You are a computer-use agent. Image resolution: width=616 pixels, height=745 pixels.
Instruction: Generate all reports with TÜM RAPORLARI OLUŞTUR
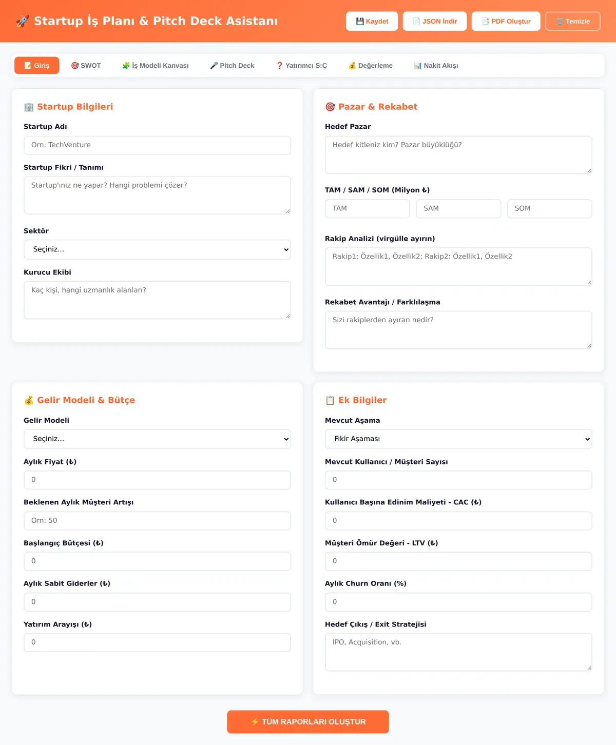coord(308,722)
